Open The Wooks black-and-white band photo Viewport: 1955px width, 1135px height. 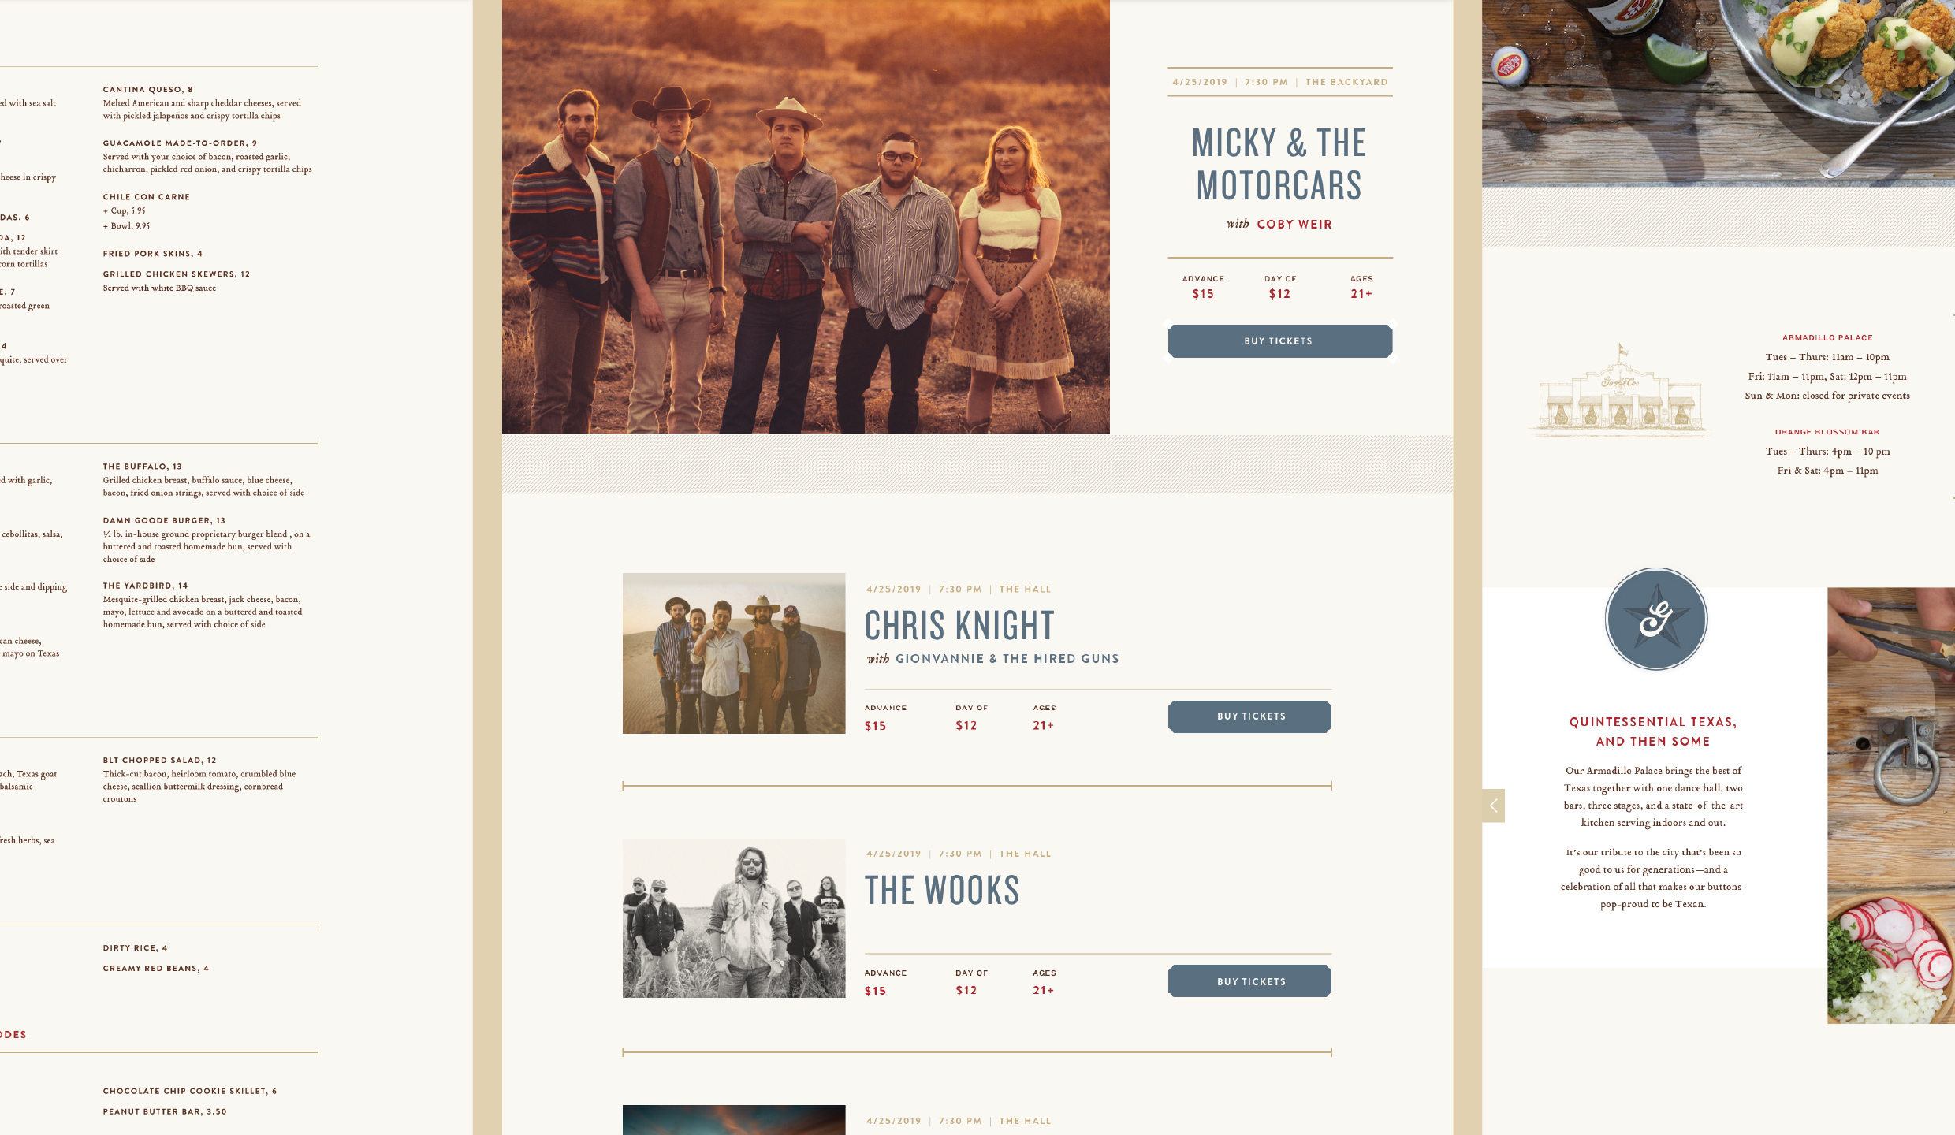point(734,918)
